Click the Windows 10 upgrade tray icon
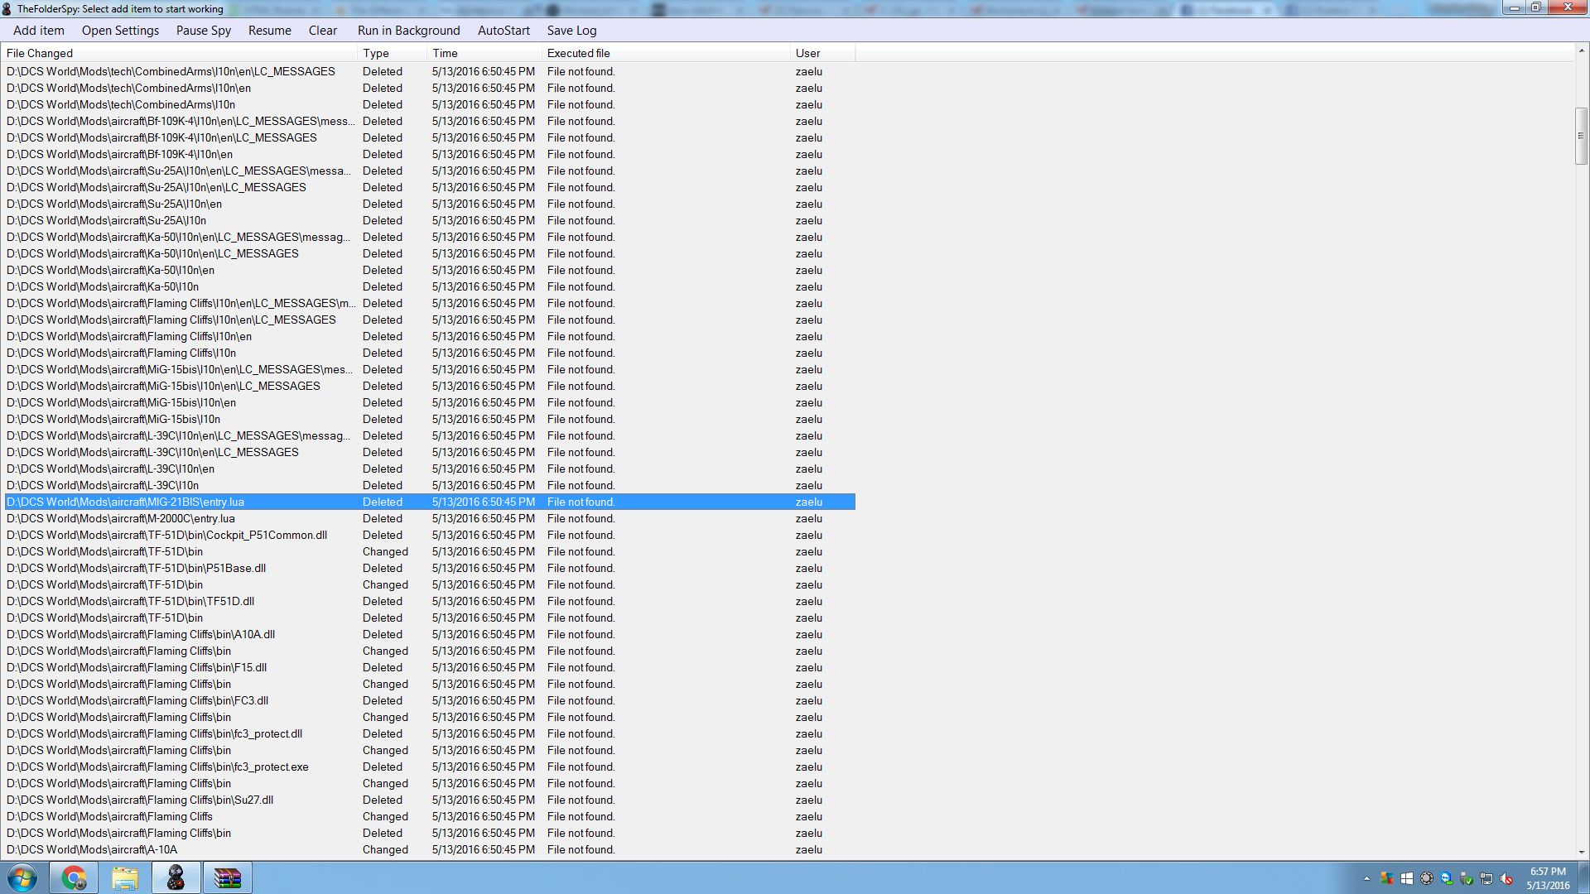 pos(1407,878)
